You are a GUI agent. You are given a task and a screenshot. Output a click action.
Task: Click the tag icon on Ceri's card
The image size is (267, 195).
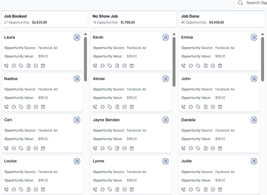[21, 148]
